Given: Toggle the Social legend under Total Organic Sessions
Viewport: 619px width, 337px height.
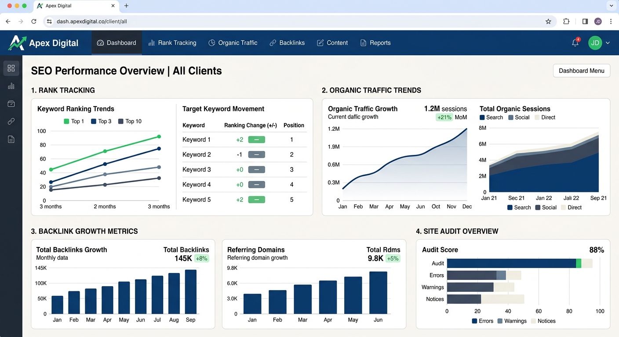Looking at the screenshot, I should 519,117.
